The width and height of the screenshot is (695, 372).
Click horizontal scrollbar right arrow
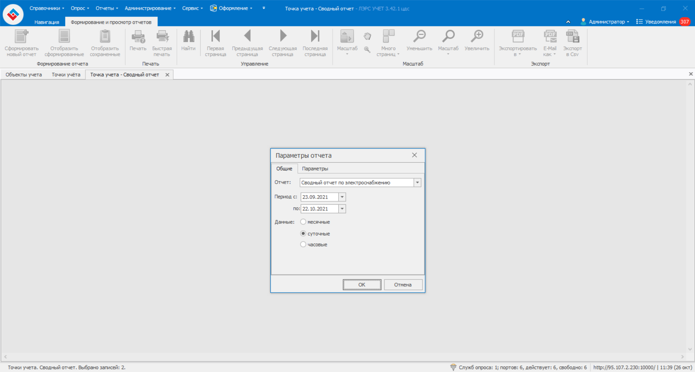(x=682, y=357)
